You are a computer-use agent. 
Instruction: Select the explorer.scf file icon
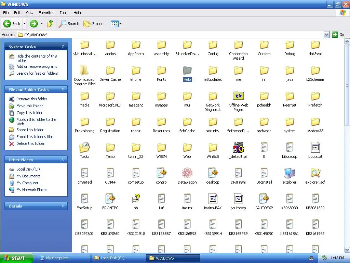tap(315, 173)
